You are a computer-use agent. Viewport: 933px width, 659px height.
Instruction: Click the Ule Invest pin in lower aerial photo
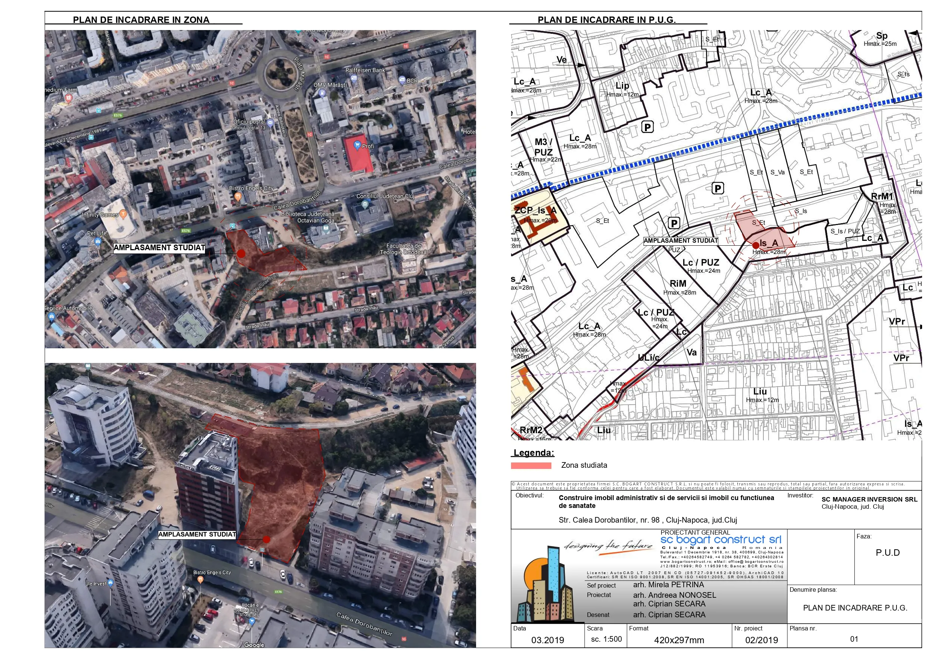(x=111, y=583)
